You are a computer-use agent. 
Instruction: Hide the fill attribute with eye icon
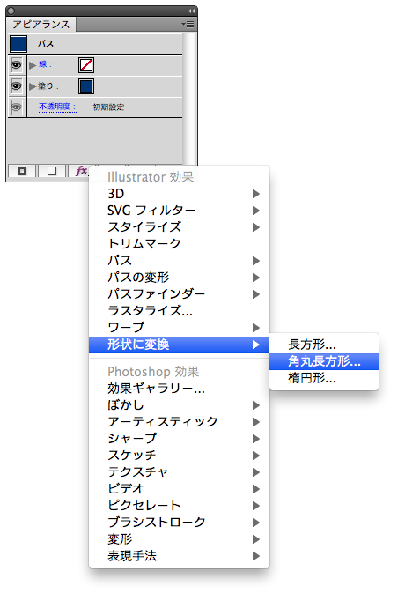coord(16,85)
